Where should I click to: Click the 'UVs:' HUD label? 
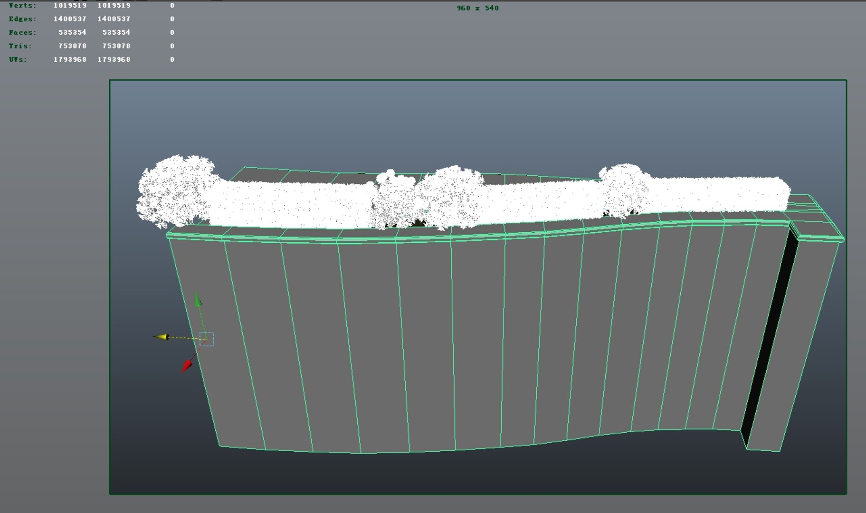coord(18,59)
